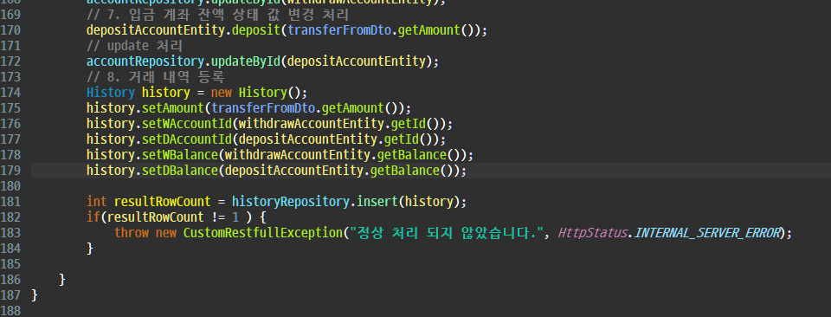Image resolution: width=831 pixels, height=317 pixels.
Task: Click line number 186 in the gutter
Action: pos(10,280)
